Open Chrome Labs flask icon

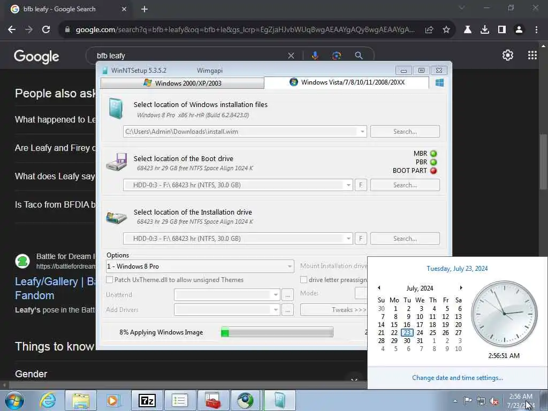(468, 30)
